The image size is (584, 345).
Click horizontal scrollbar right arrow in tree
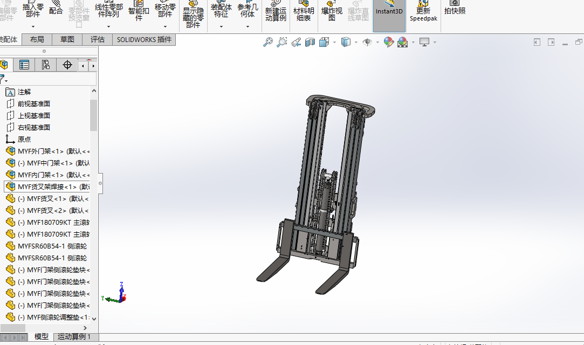[85, 328]
